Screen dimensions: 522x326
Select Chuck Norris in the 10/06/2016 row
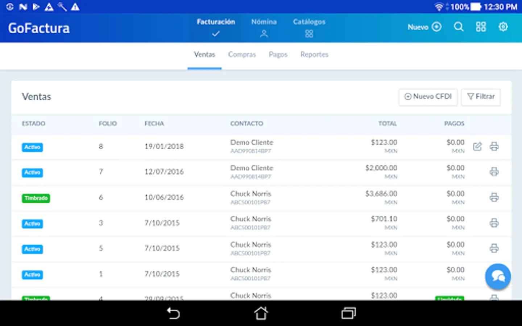tap(251, 193)
